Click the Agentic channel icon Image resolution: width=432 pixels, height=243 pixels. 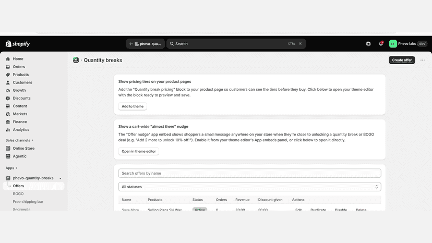coord(8,156)
